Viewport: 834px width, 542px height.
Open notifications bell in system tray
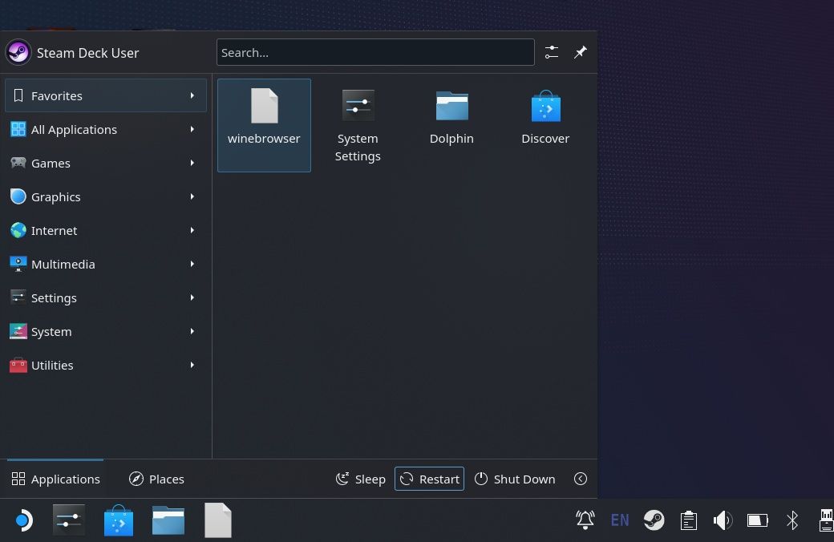[x=585, y=520]
